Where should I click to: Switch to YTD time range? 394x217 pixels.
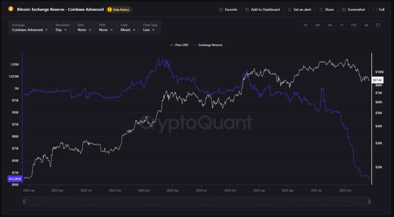pos(354,25)
